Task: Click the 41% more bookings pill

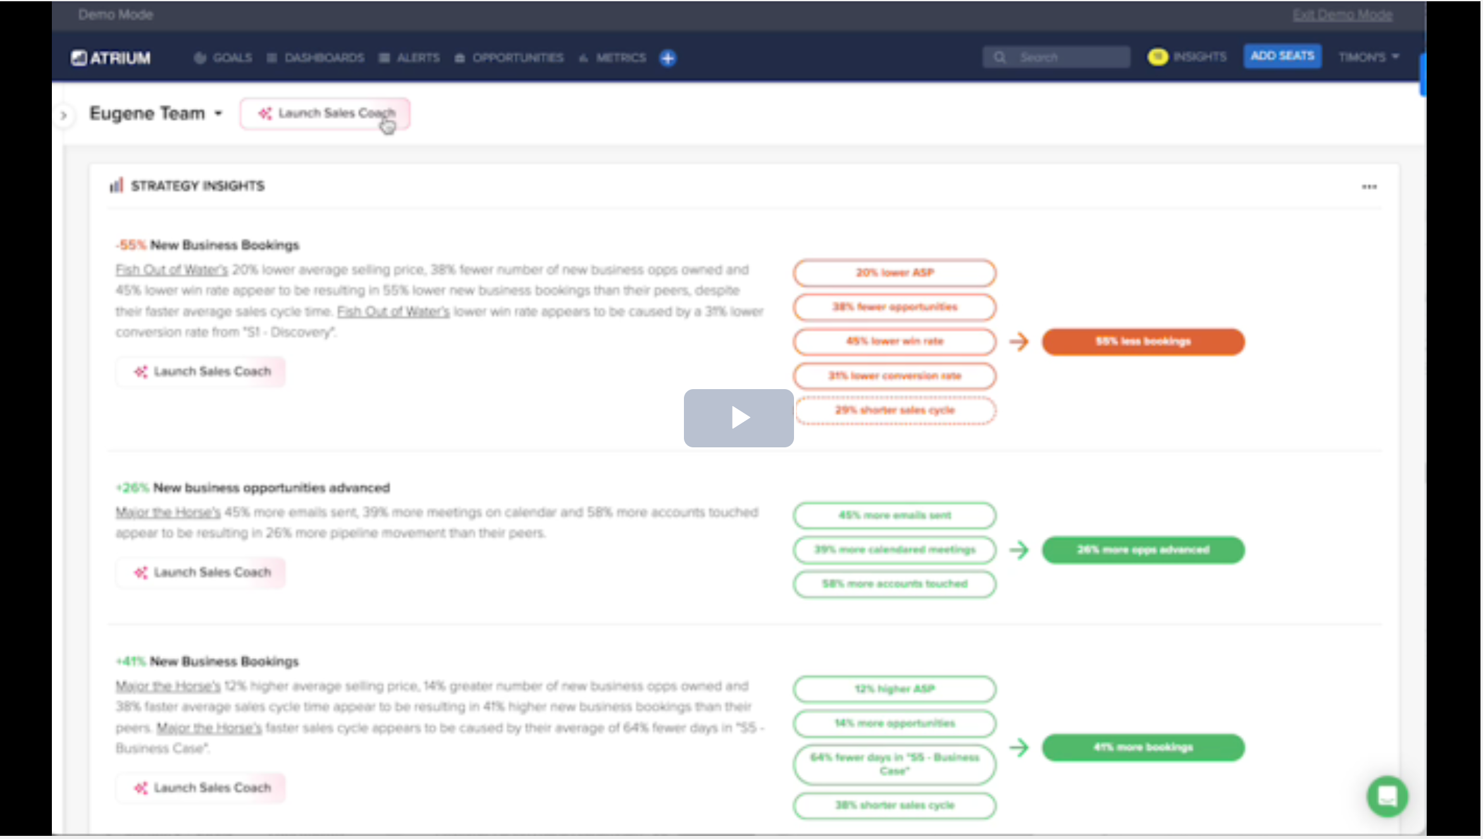Action: 1143,747
